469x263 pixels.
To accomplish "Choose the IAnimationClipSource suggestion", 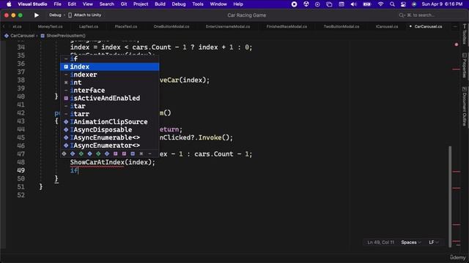I will 110,122.
